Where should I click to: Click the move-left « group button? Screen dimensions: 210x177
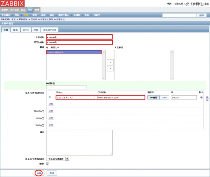tap(110, 62)
